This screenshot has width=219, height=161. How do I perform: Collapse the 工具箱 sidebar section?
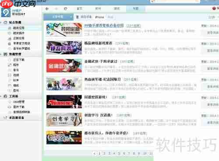click(x=1, y=96)
